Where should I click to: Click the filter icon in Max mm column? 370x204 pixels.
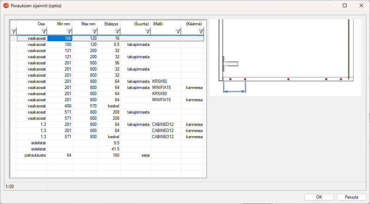pos(94,31)
